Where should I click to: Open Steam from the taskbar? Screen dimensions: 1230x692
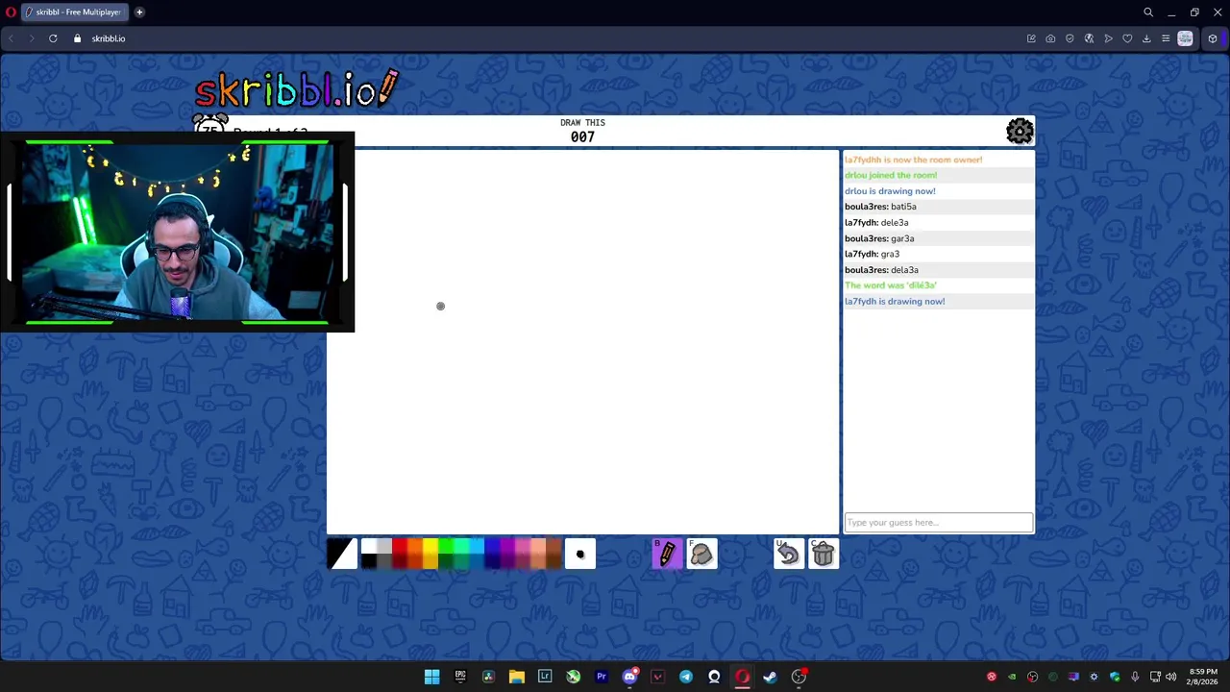coord(770,677)
